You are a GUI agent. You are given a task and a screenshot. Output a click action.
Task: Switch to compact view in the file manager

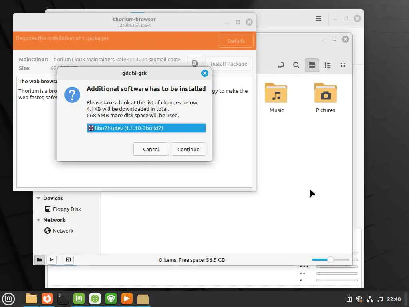[343, 65]
